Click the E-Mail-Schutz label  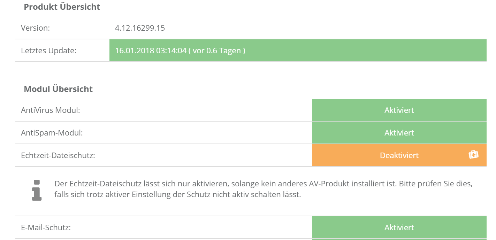click(x=46, y=227)
